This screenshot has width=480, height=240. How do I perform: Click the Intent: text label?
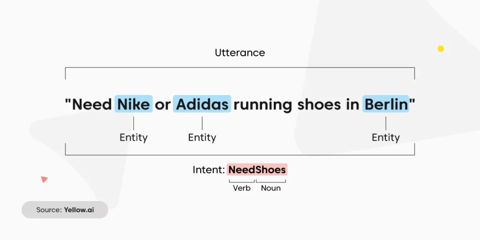pyautogui.click(x=209, y=170)
